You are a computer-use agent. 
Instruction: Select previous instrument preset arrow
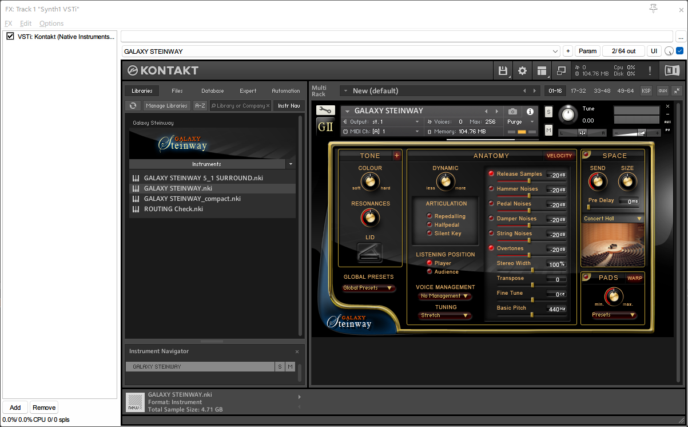486,111
